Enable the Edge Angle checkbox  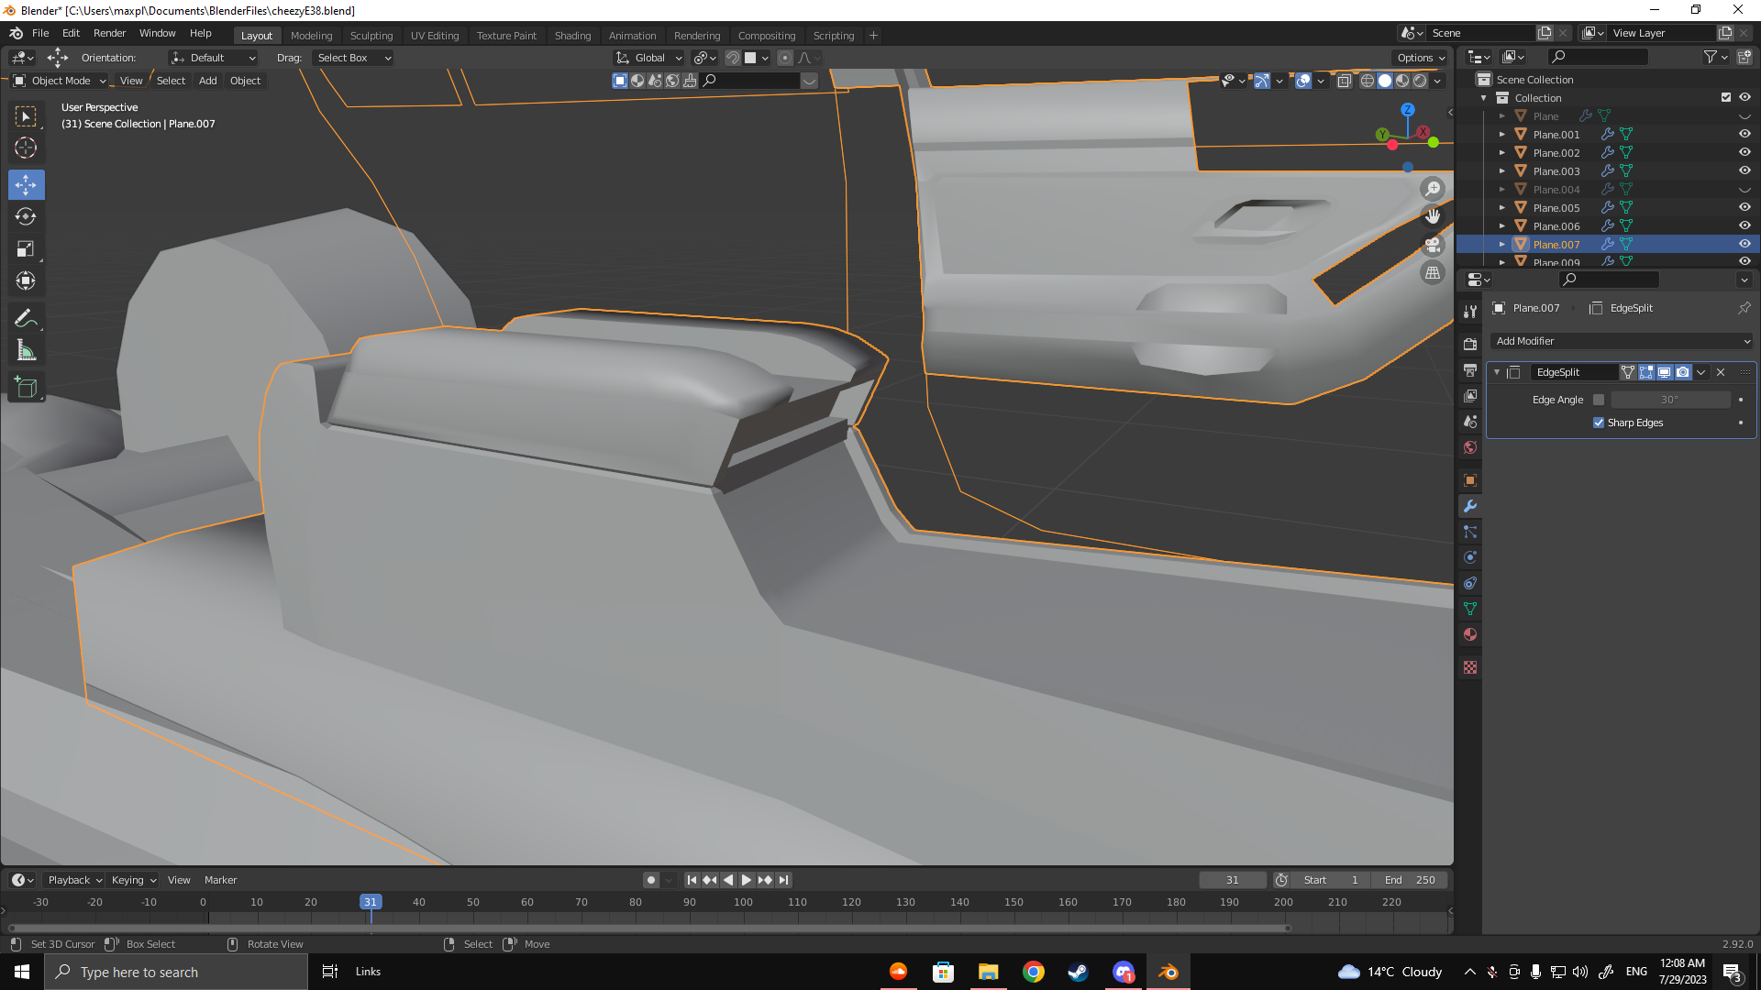click(x=1599, y=400)
